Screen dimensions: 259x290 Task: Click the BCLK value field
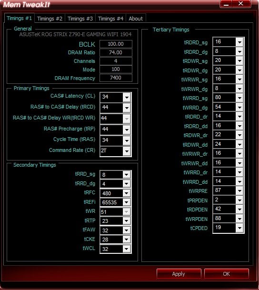(x=116, y=44)
